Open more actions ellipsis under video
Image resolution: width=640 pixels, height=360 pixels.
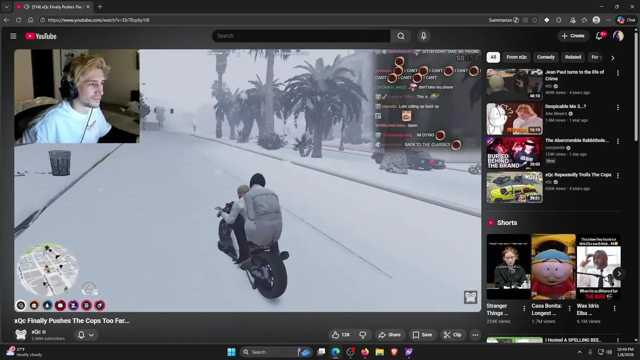point(475,335)
